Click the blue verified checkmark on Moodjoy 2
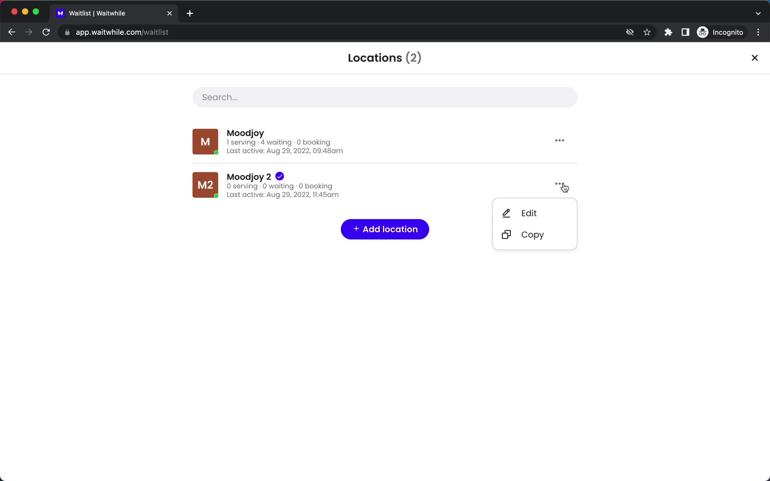Screen dimensions: 770x481 [280, 176]
